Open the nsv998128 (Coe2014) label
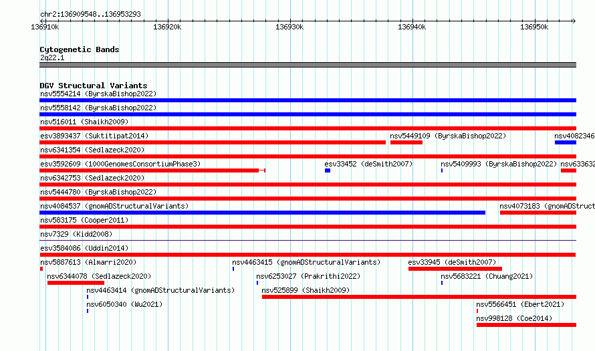 514,318
